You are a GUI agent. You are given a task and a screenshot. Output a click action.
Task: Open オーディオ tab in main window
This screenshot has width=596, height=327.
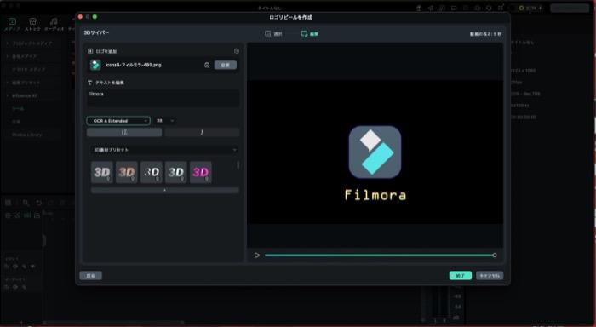[54, 25]
